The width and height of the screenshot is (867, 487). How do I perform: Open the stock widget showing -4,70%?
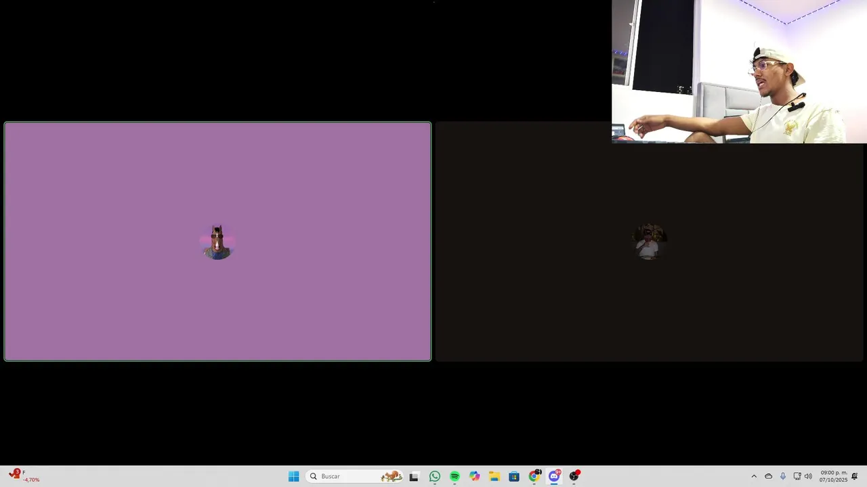click(24, 476)
